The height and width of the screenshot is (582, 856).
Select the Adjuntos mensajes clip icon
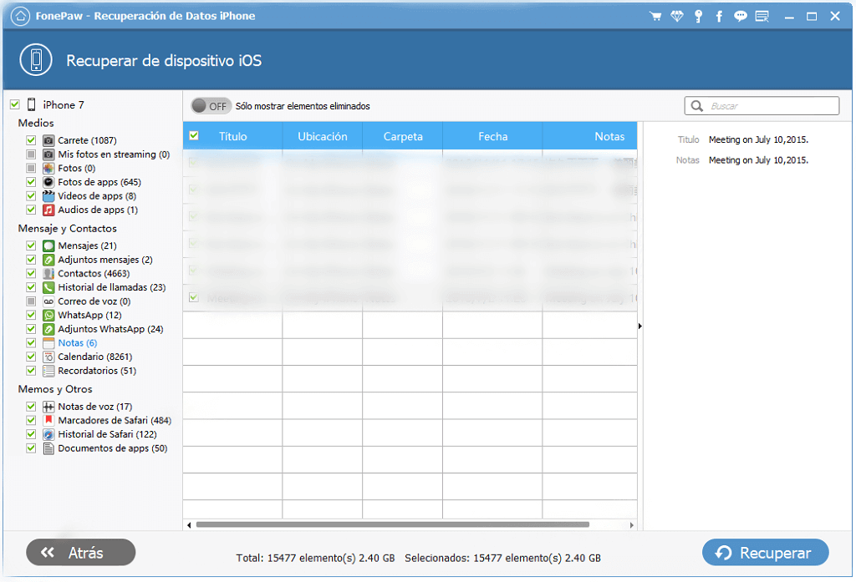click(x=48, y=260)
